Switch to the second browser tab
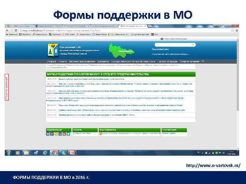This screenshot has width=246, height=184. pyautogui.click(x=48, y=26)
